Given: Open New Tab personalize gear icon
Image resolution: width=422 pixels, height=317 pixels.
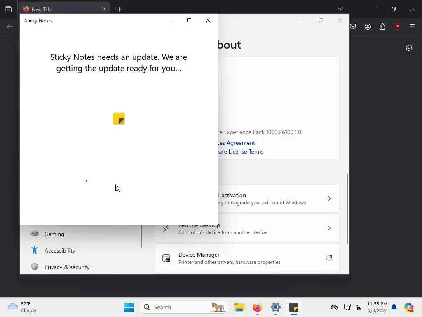Looking at the screenshot, I should 409,48.
